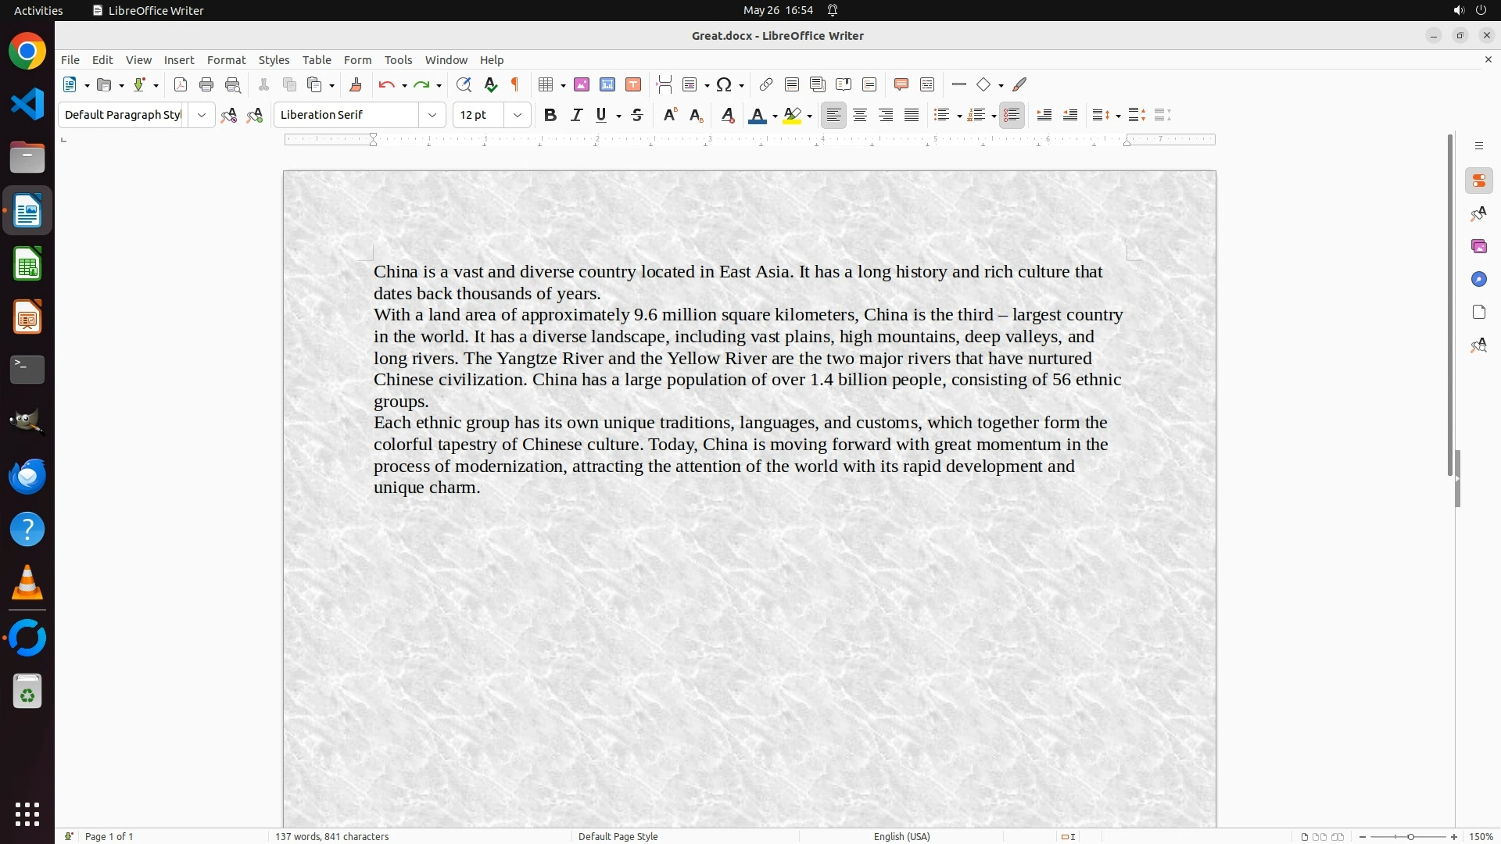Click the zoom slider in status bar
The width and height of the screenshot is (1501, 844).
pyautogui.click(x=1410, y=836)
